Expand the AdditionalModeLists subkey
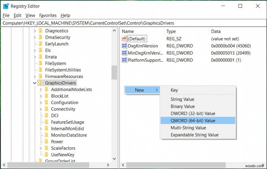This screenshot has width=267, height=169. pyautogui.click(x=41, y=90)
